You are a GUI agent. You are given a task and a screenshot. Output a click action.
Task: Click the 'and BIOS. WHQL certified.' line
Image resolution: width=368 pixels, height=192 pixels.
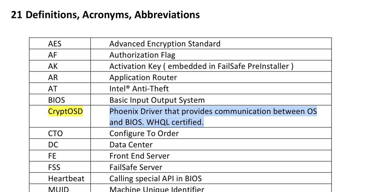[x=156, y=122]
